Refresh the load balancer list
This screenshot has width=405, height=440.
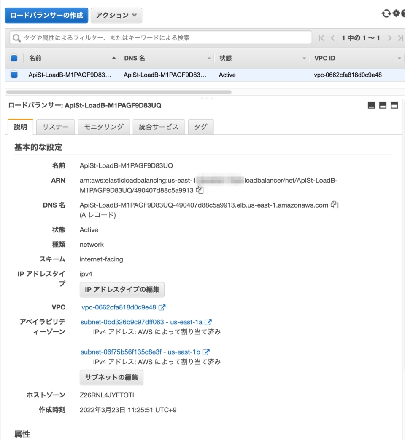click(x=386, y=13)
